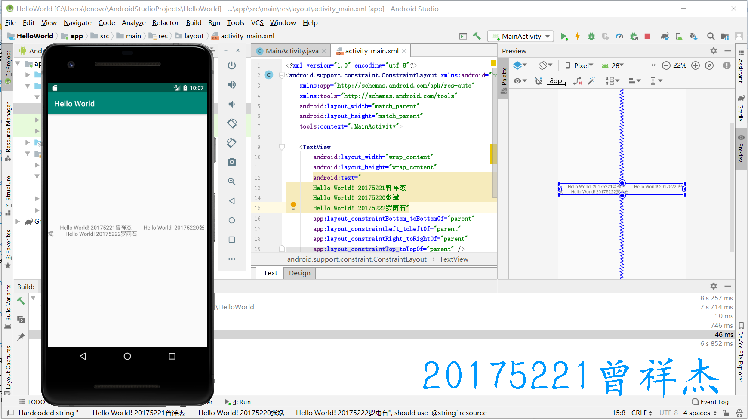This screenshot has width=748, height=419.
Task: Open the Gradle side panel
Action: pos(741,108)
